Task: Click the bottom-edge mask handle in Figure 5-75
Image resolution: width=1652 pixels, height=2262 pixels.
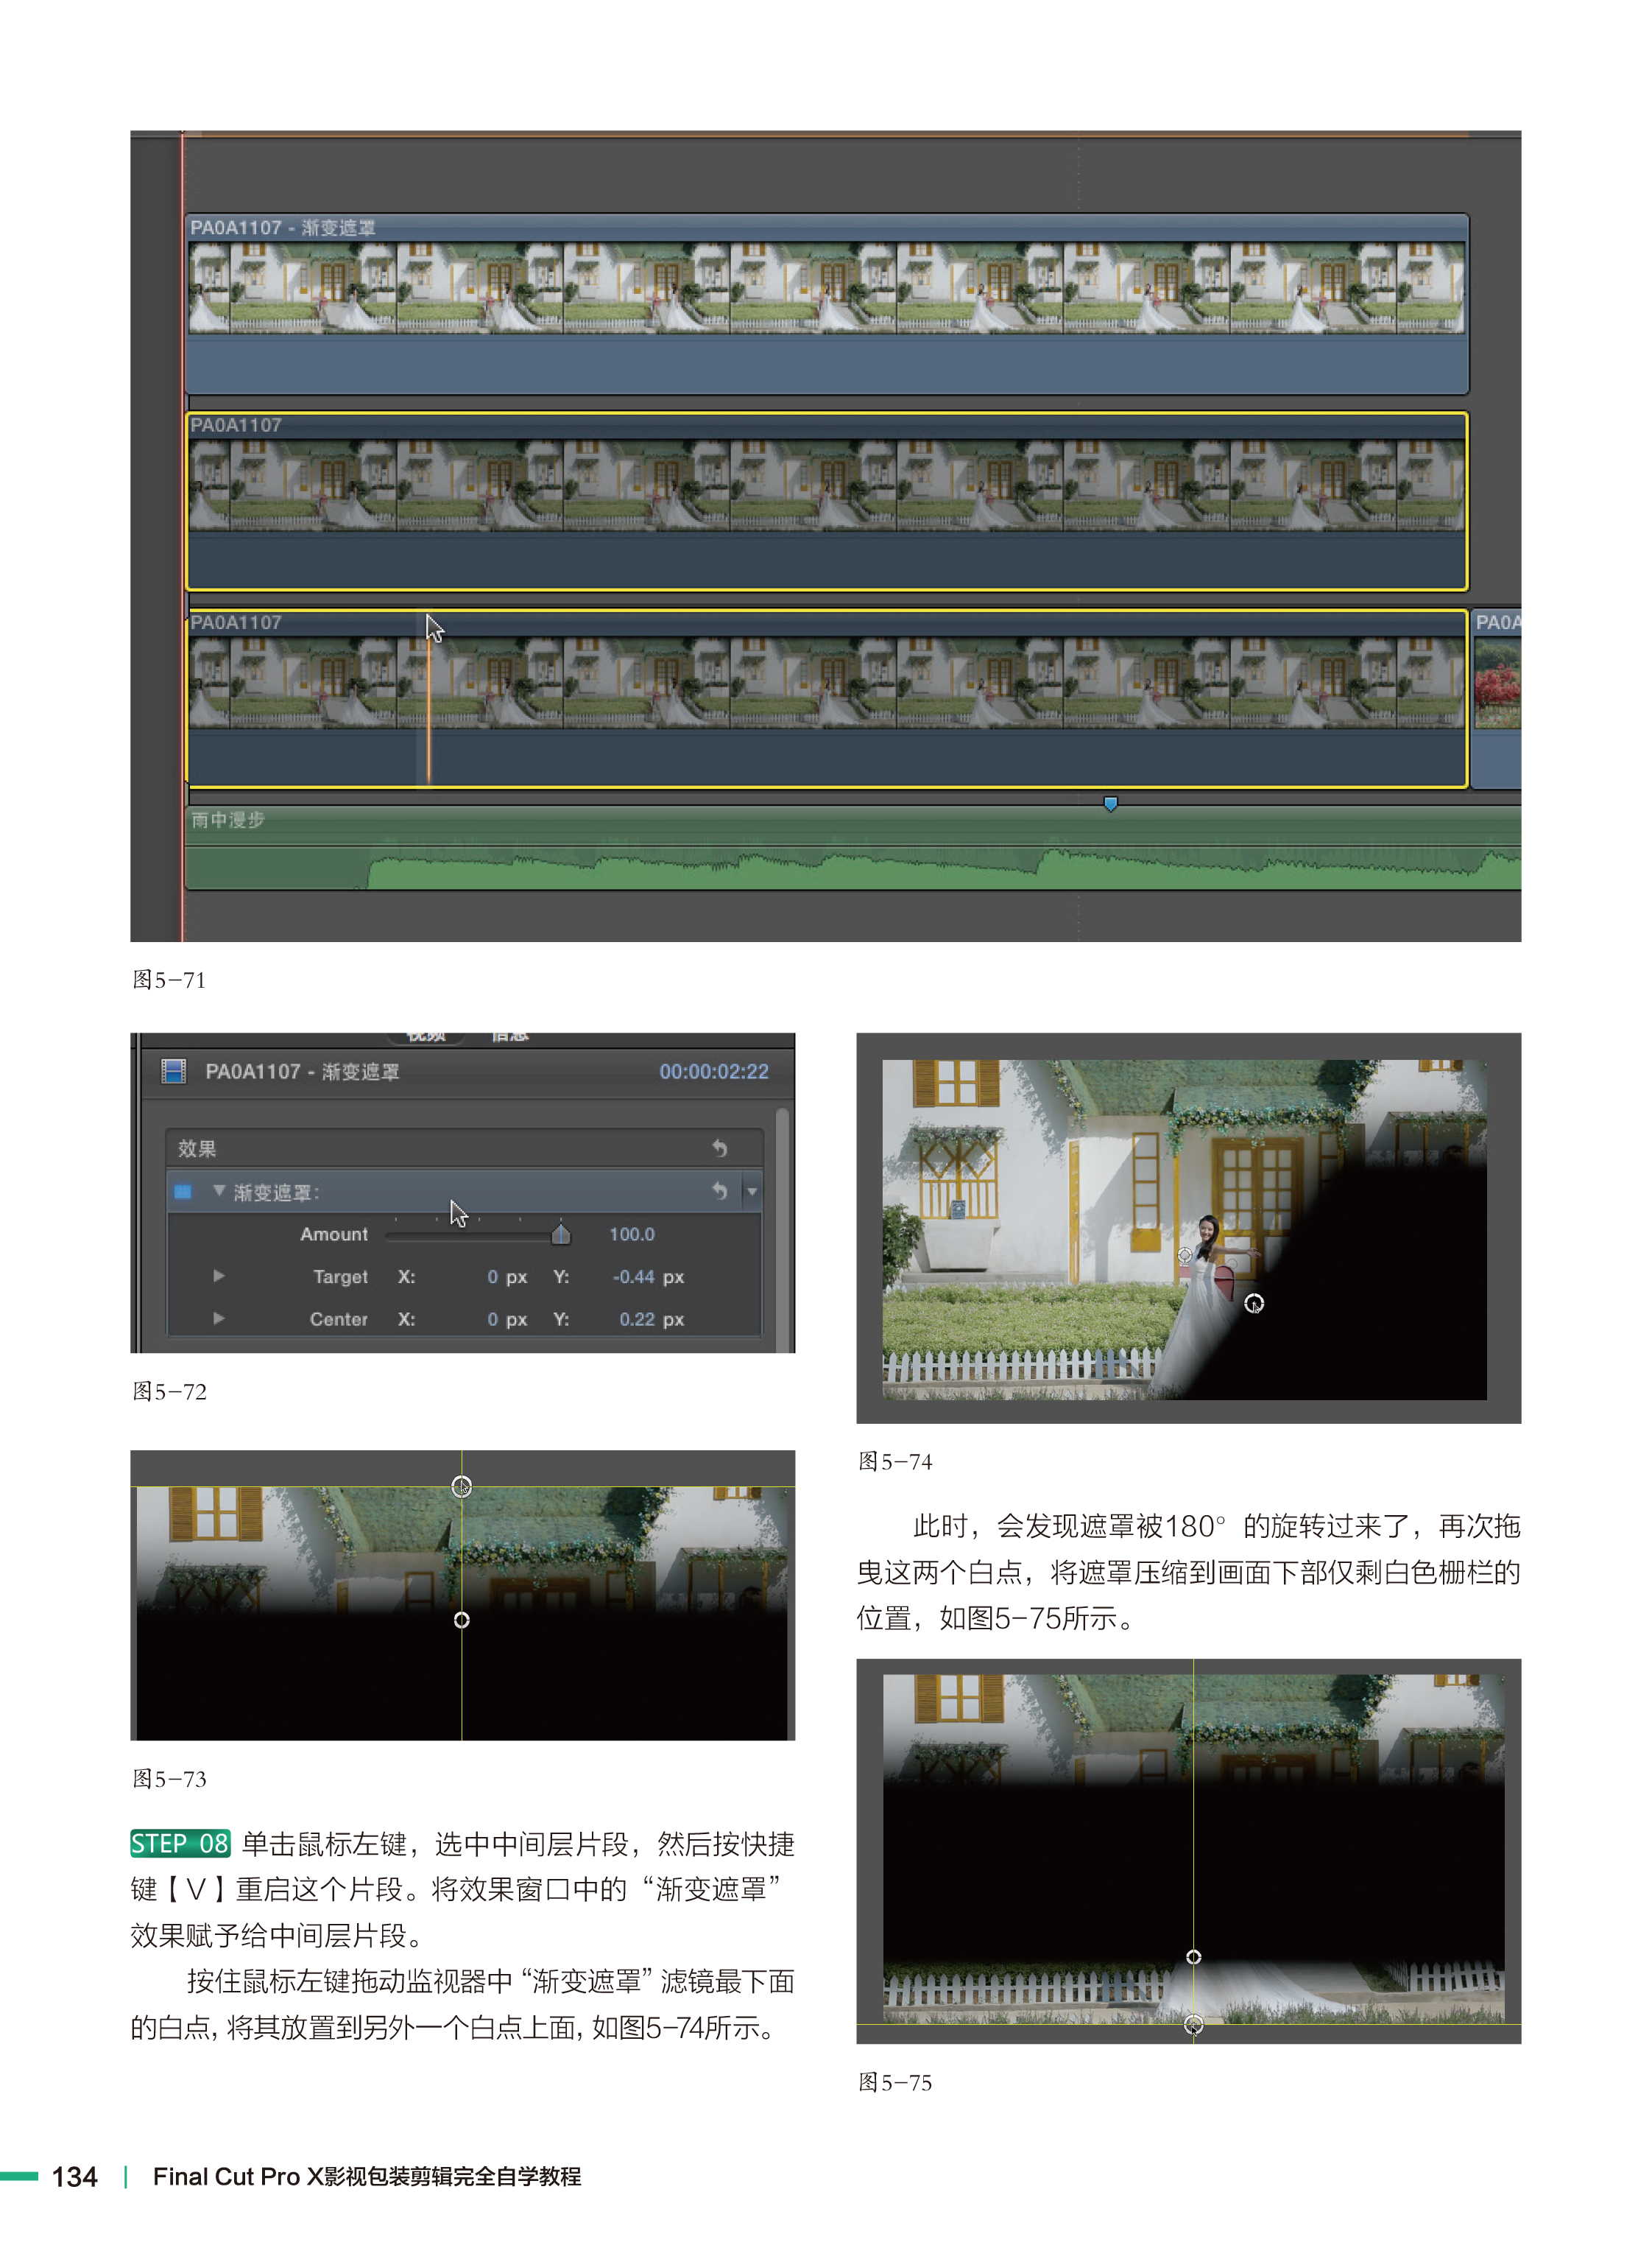Action: coord(1193,2025)
